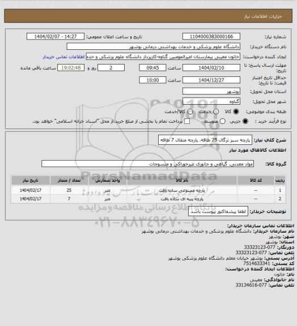Click the goods group field مواد معدنی
This screenshot has width=297, height=326.
click(147, 164)
